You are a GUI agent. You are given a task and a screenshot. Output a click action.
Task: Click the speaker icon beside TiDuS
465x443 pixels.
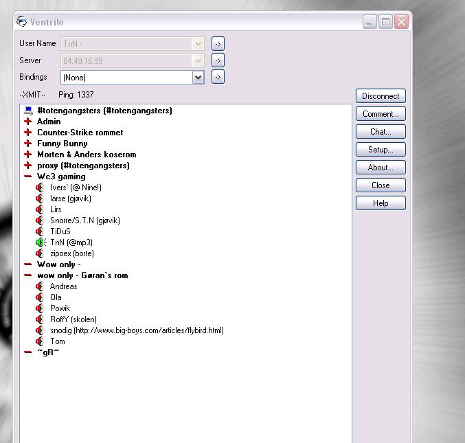[x=39, y=231]
